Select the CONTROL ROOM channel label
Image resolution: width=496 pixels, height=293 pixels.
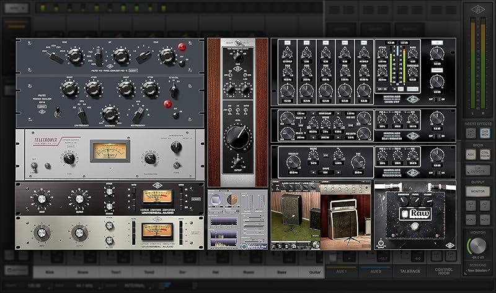(444, 271)
